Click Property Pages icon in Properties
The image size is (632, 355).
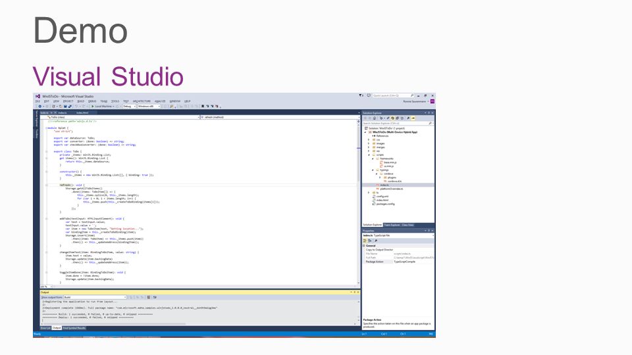point(376,241)
